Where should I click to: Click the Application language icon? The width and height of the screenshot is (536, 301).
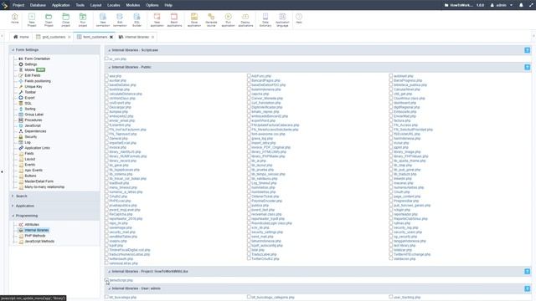[x=282, y=20]
